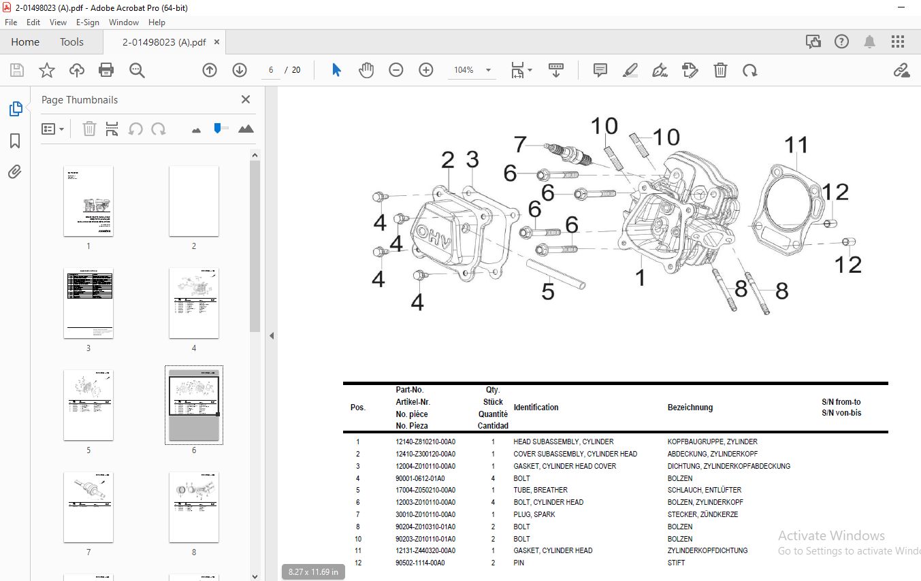Rotate counterclockwise in thumbnails panel

[135, 129]
